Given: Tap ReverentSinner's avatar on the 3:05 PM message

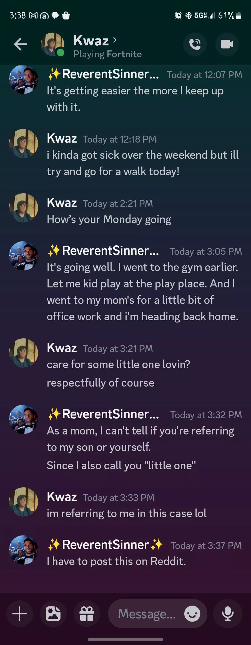Looking at the screenshot, I should pos(23,256).
